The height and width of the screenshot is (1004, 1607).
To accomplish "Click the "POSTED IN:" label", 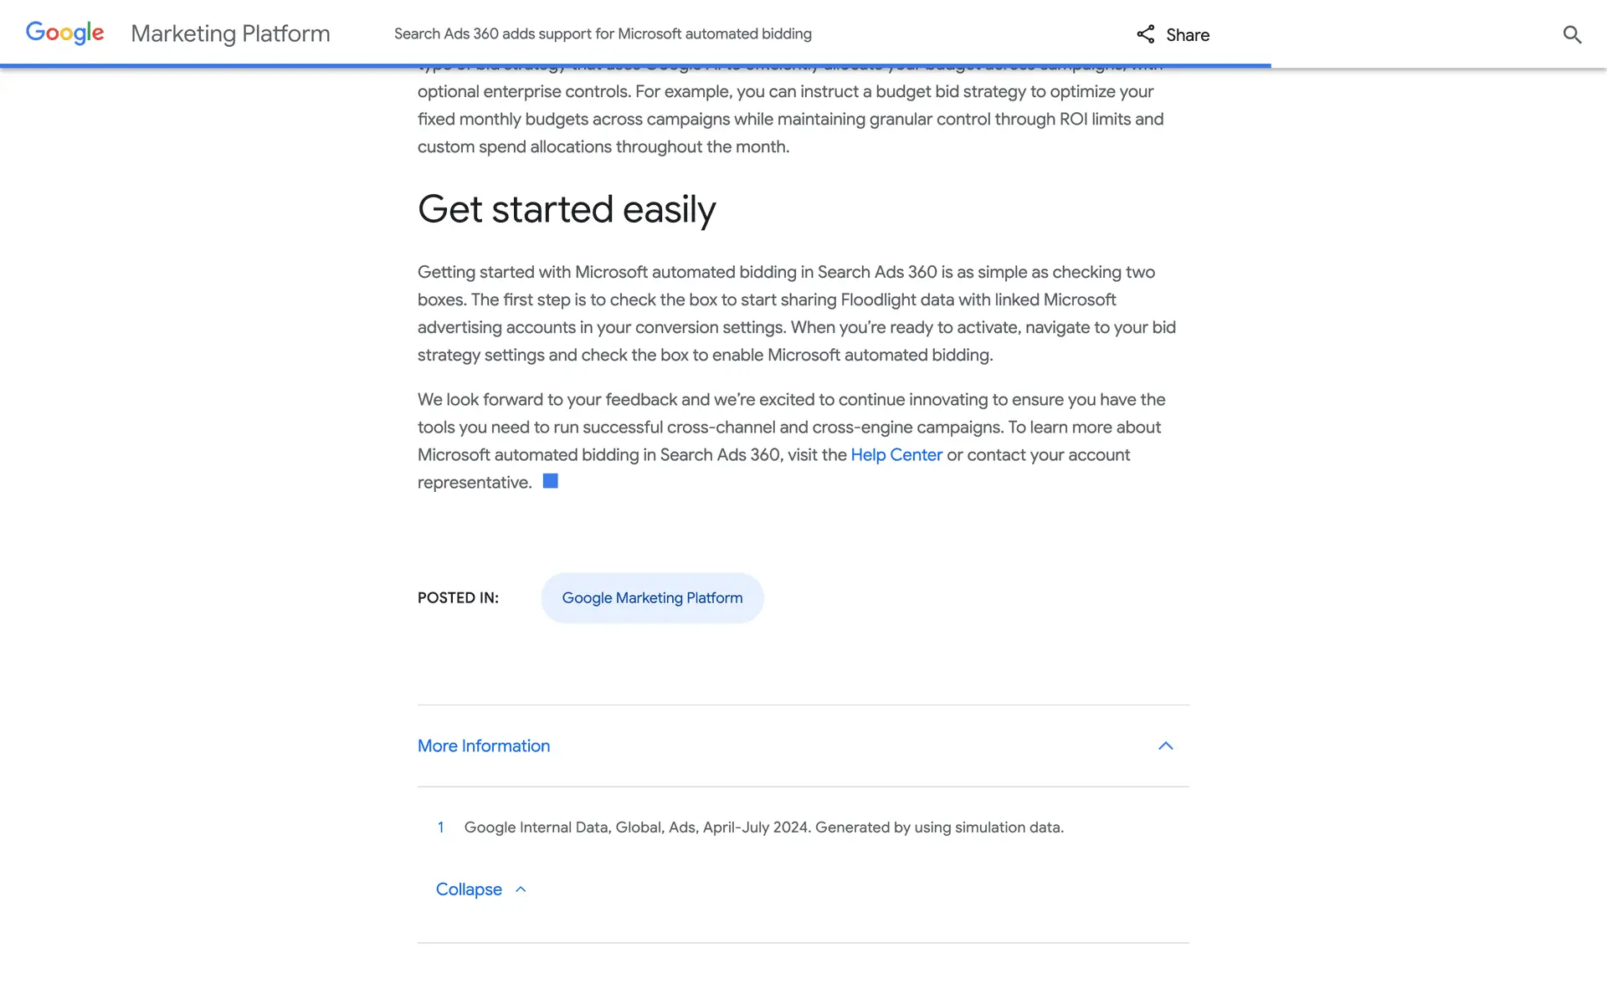I will tap(458, 598).
